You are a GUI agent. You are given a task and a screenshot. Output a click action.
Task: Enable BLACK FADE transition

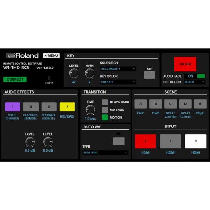105,102
